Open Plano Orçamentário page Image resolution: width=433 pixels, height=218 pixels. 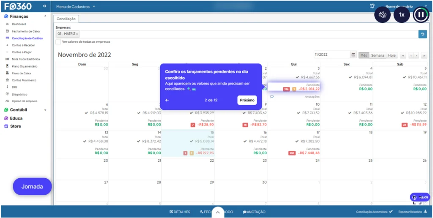click(x=25, y=66)
